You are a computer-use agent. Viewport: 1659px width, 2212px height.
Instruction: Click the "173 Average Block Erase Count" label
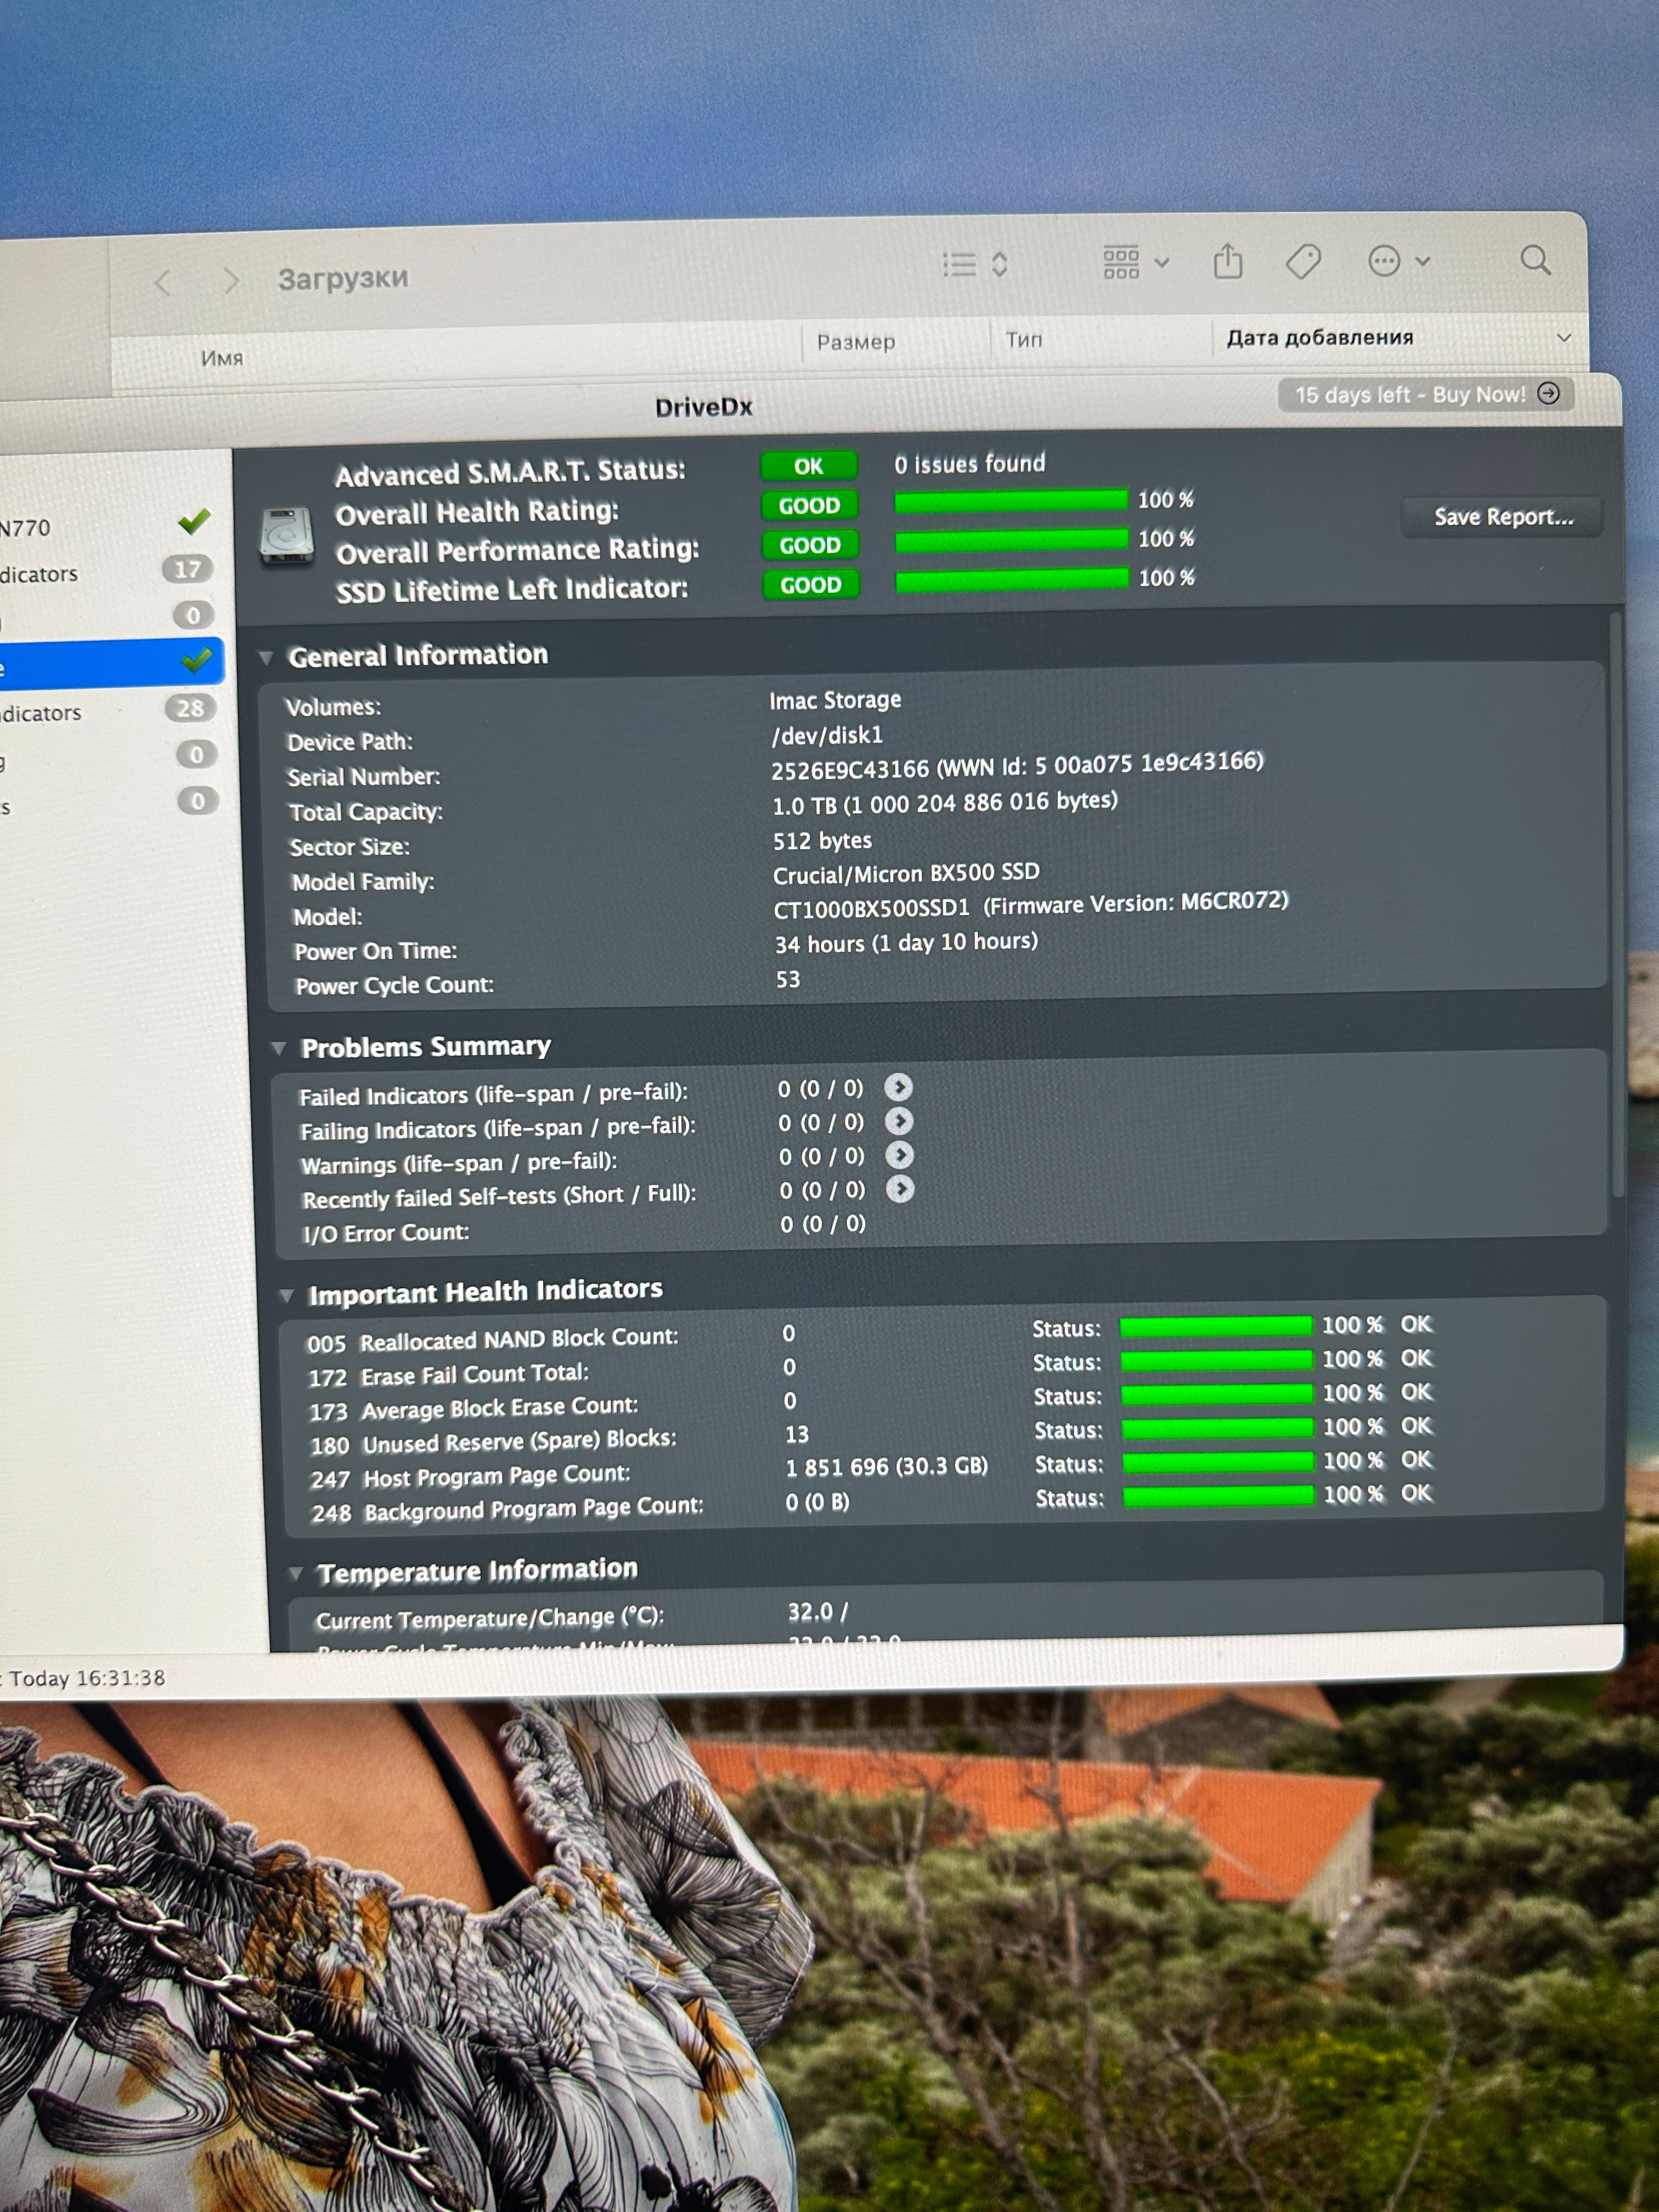point(473,1409)
